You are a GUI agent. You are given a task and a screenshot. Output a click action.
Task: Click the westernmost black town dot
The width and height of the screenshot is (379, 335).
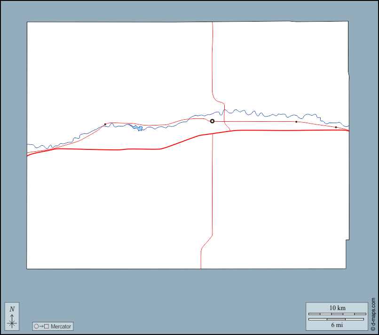coord(105,125)
